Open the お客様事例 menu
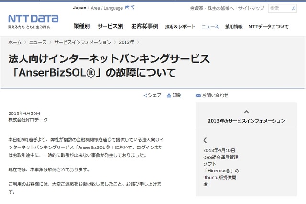 click(x=145, y=26)
